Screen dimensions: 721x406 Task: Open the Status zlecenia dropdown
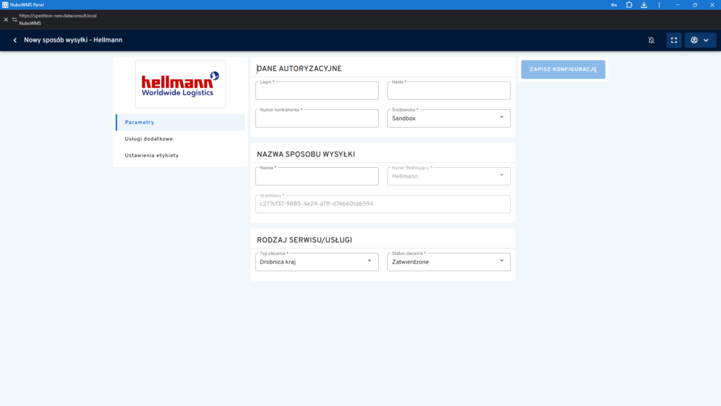pos(449,262)
